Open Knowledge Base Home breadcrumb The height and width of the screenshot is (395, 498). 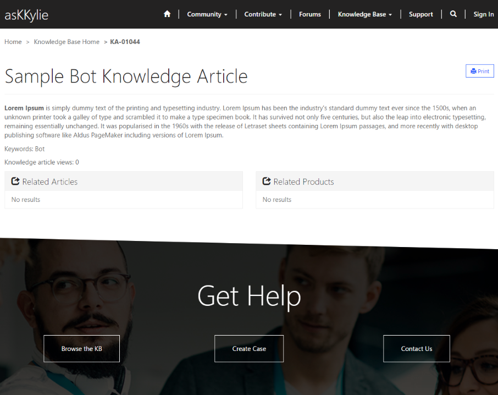pos(67,42)
